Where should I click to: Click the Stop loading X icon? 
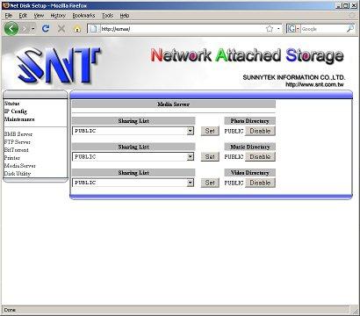[61, 29]
